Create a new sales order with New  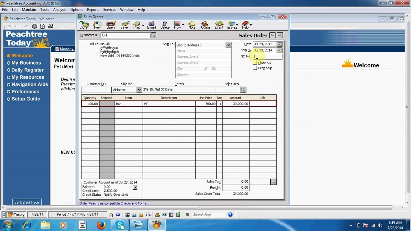click(x=97, y=25)
